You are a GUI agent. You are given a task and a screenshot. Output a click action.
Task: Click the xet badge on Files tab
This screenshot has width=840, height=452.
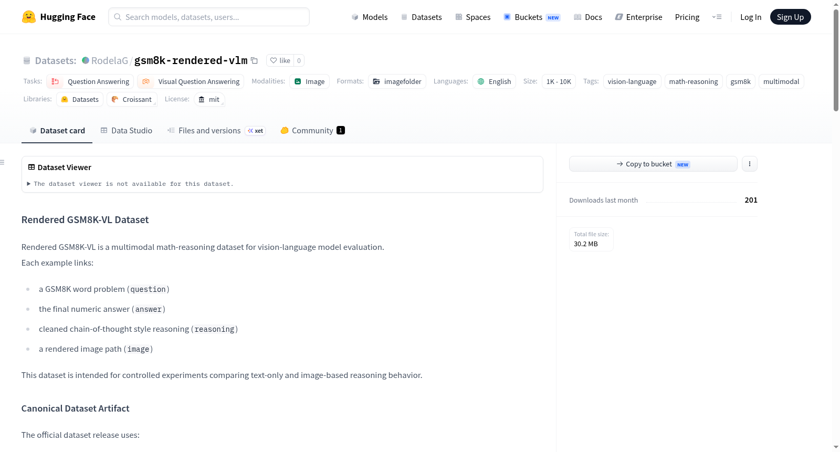click(x=256, y=131)
